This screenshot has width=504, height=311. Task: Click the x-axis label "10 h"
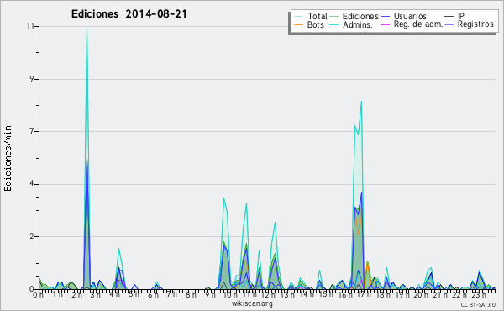click(230, 294)
